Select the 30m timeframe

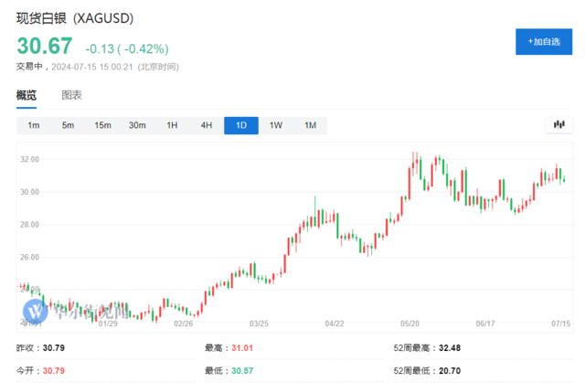point(137,125)
